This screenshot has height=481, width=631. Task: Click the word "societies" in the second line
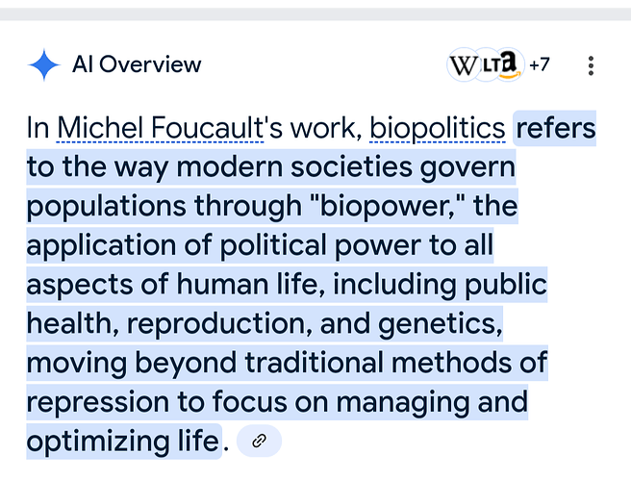coord(351,166)
